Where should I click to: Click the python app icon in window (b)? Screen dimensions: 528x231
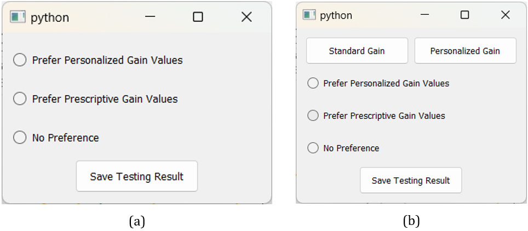coord(309,15)
